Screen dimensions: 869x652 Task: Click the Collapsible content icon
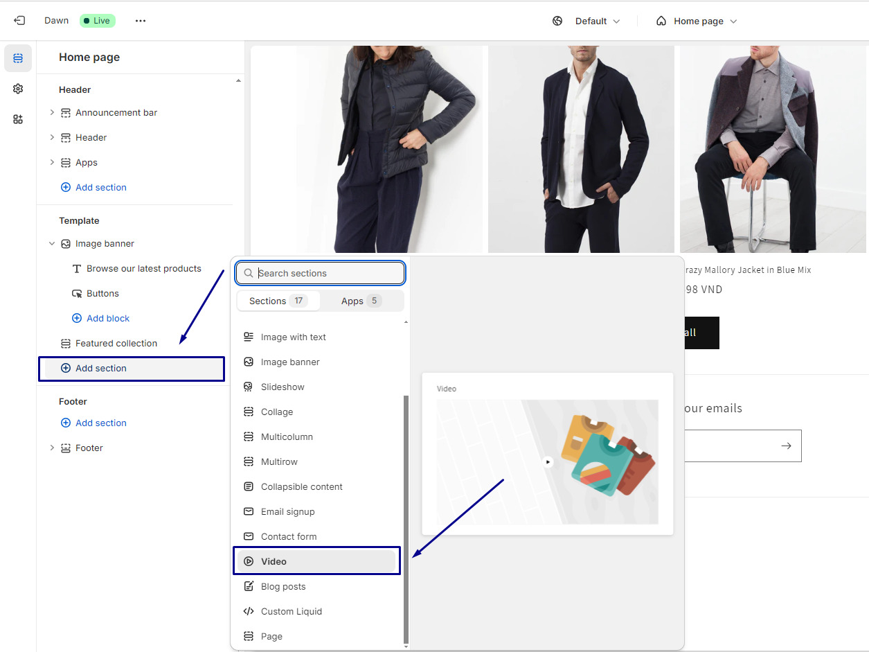coord(249,486)
